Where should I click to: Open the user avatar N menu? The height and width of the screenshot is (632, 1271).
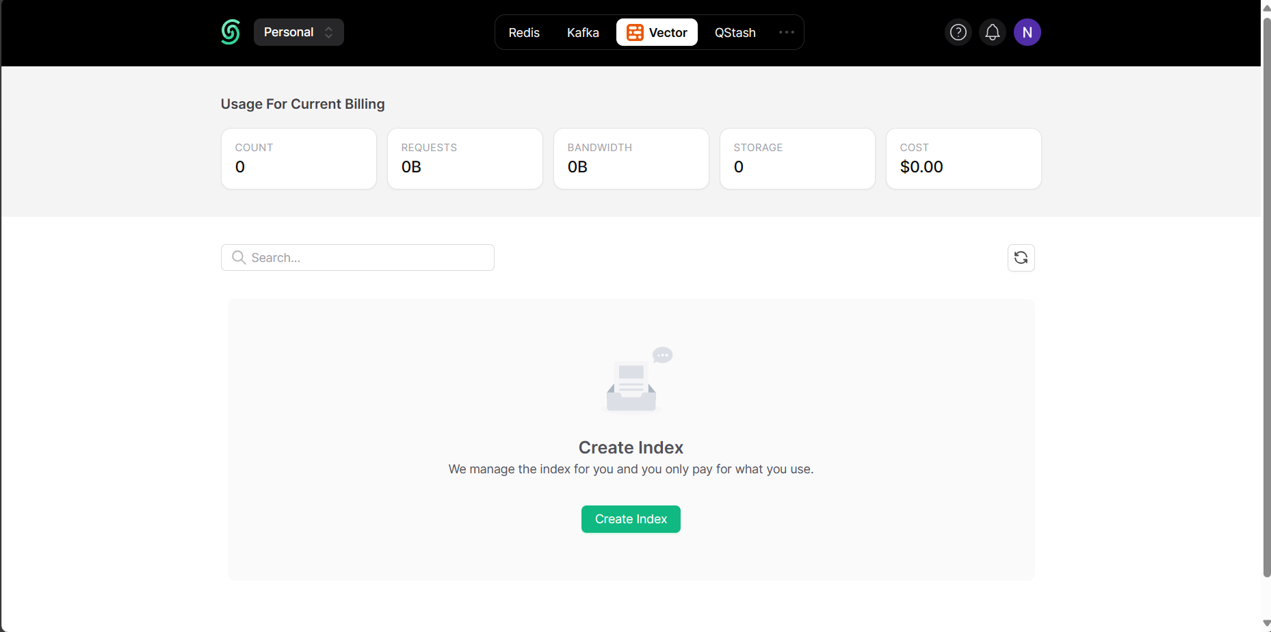coord(1027,32)
